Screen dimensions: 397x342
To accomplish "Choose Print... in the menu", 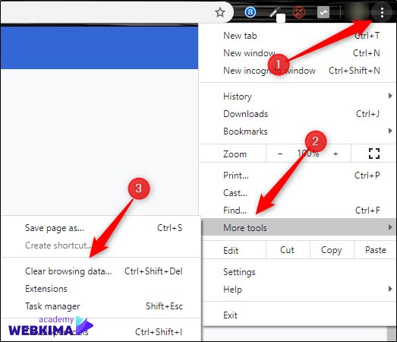I will pos(298,176).
